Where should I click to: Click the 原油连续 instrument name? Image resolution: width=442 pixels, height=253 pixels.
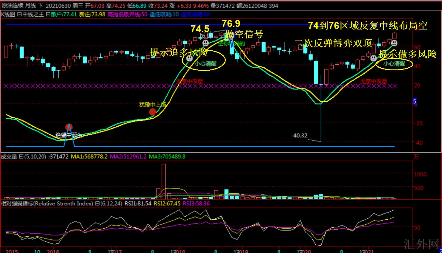coord(12,6)
